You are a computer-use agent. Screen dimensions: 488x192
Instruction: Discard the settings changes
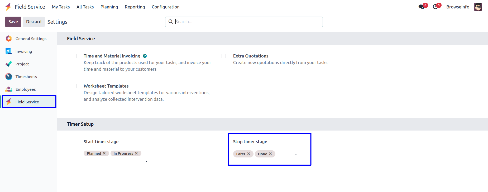click(x=34, y=22)
